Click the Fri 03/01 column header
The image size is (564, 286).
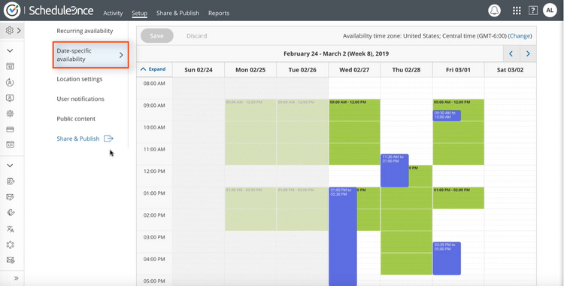tap(458, 70)
